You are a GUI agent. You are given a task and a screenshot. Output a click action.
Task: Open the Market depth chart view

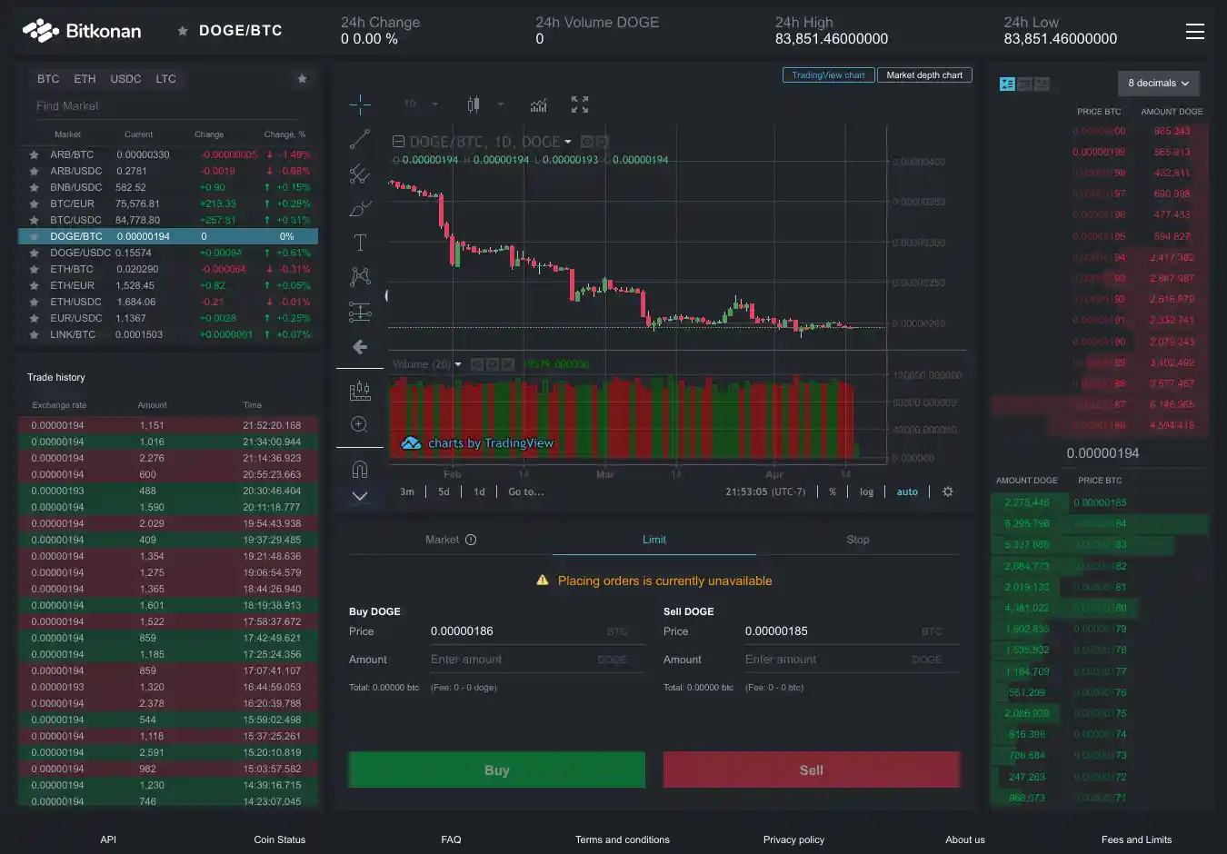pos(923,75)
